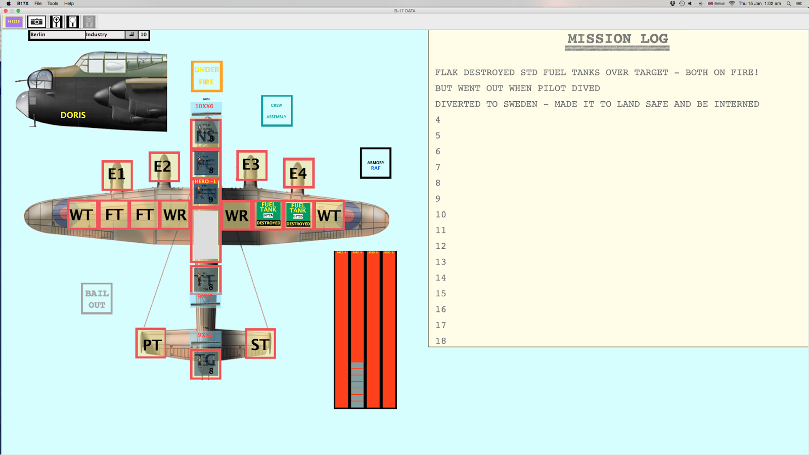809x455 pixels.
Task: Open the Apple menu
Action: pyautogui.click(x=9, y=4)
